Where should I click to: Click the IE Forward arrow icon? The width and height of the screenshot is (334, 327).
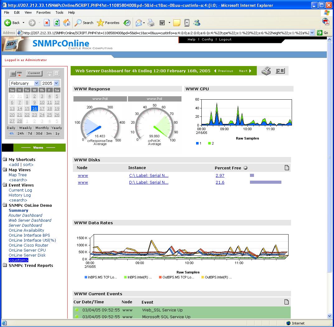[32, 23]
